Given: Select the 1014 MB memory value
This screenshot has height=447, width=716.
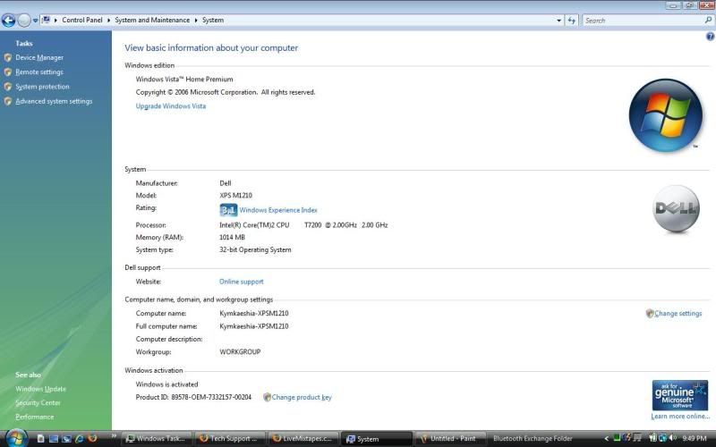Looking at the screenshot, I should point(232,238).
